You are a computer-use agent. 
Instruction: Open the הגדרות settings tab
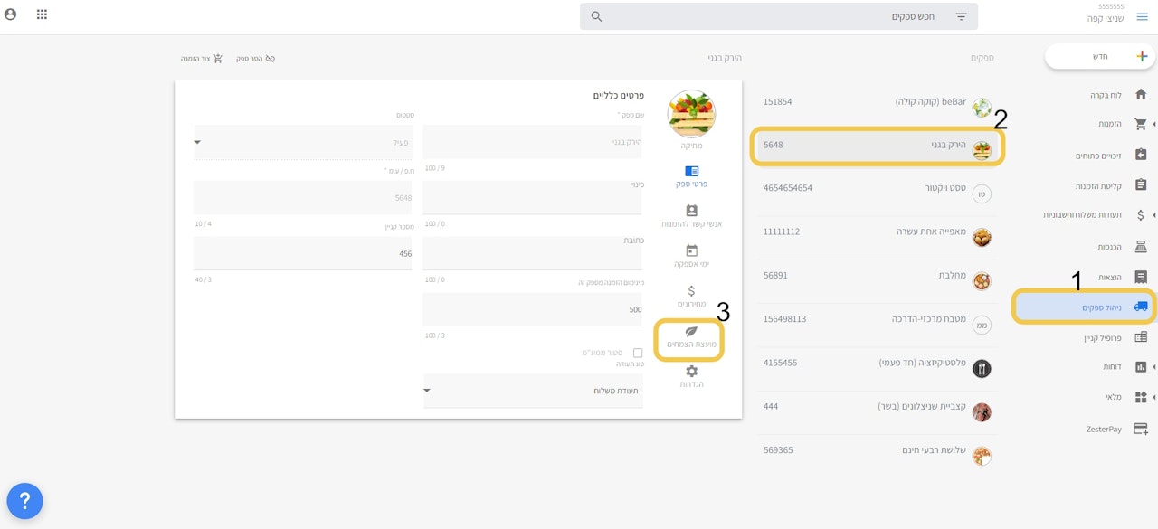[x=691, y=377]
